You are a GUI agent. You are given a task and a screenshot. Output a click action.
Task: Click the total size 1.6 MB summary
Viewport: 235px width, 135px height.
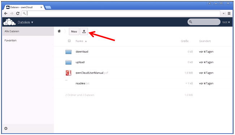click(x=188, y=95)
